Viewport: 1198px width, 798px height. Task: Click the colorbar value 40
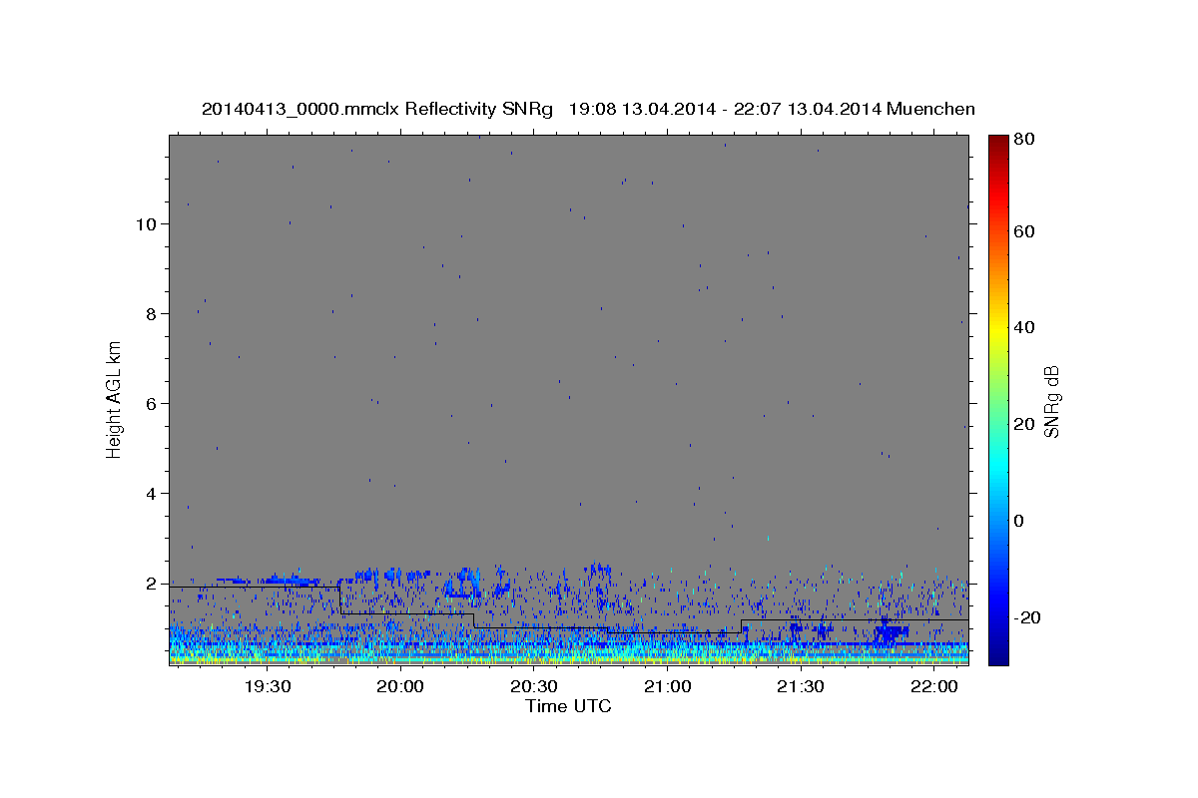(1026, 327)
